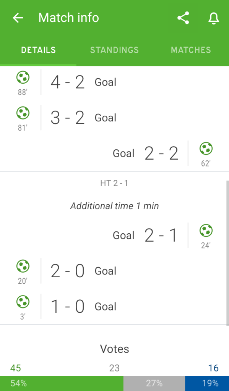Viewport: 229px width, 391px height.
Task: Open the Matches tab
Action: (x=191, y=50)
